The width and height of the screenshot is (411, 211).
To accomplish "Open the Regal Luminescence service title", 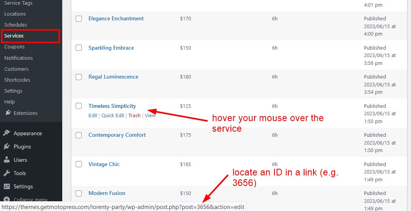I will 113,77.
